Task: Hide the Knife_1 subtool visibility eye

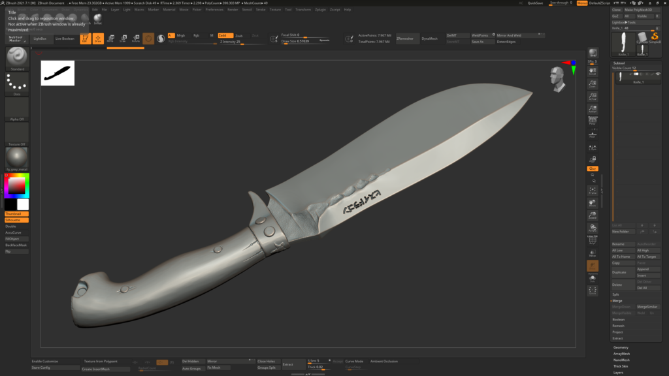Action: pos(658,74)
